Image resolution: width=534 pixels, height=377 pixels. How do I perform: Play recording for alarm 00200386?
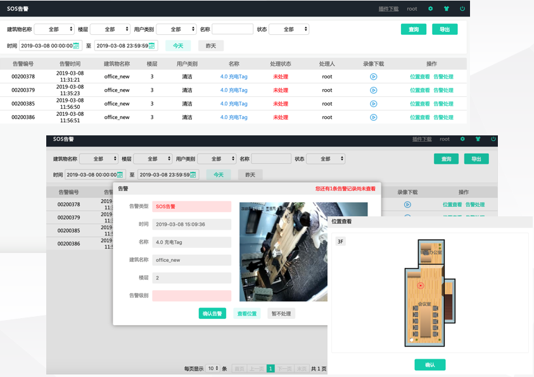click(374, 117)
